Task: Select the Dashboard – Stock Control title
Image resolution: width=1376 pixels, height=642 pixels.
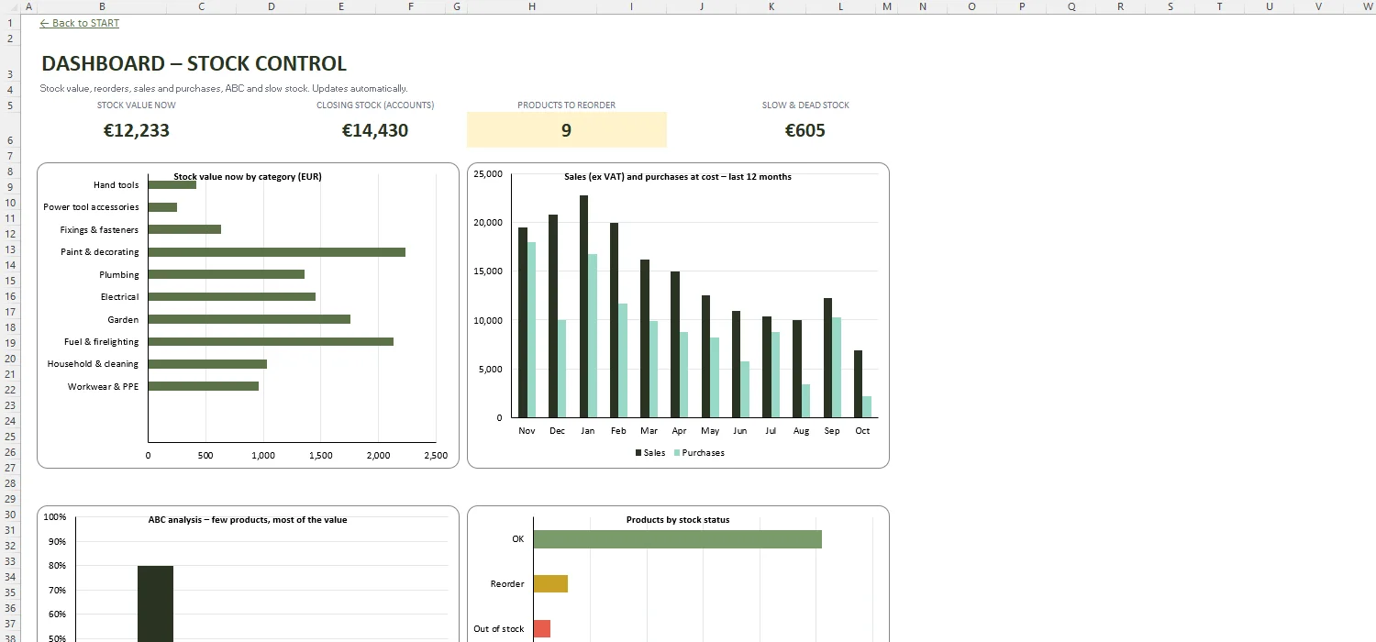Action: pos(194,63)
